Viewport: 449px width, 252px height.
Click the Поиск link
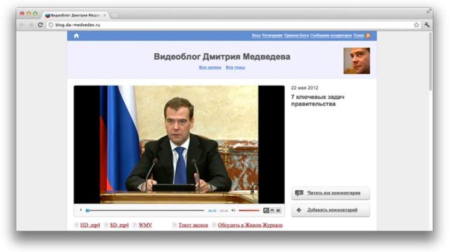pos(359,35)
